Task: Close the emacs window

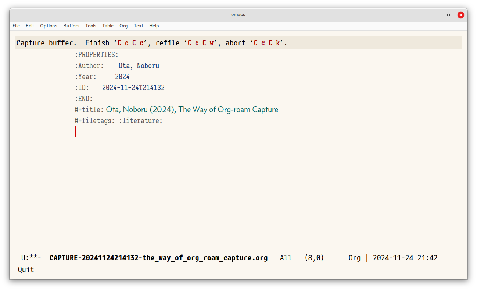Action: (460, 15)
